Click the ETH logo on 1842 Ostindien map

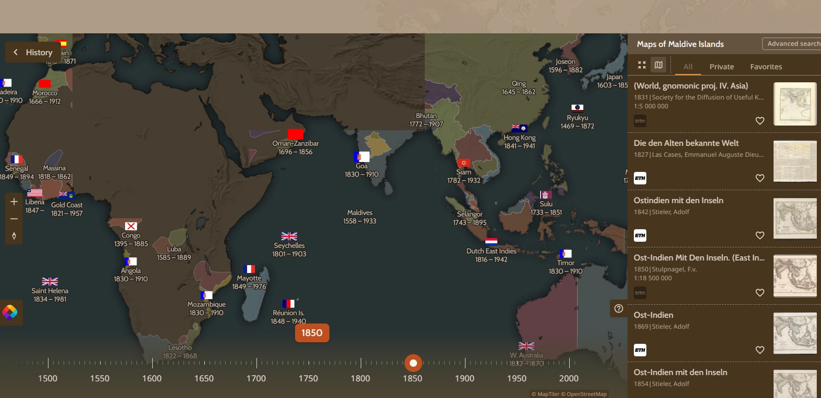coord(640,235)
